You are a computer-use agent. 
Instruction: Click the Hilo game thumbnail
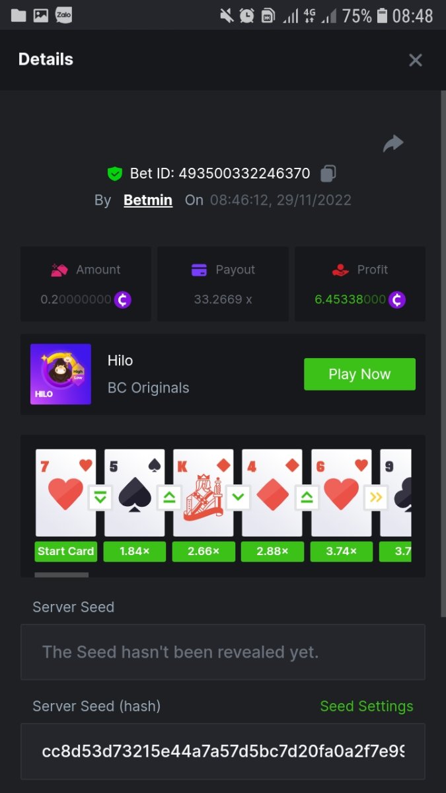(61, 374)
